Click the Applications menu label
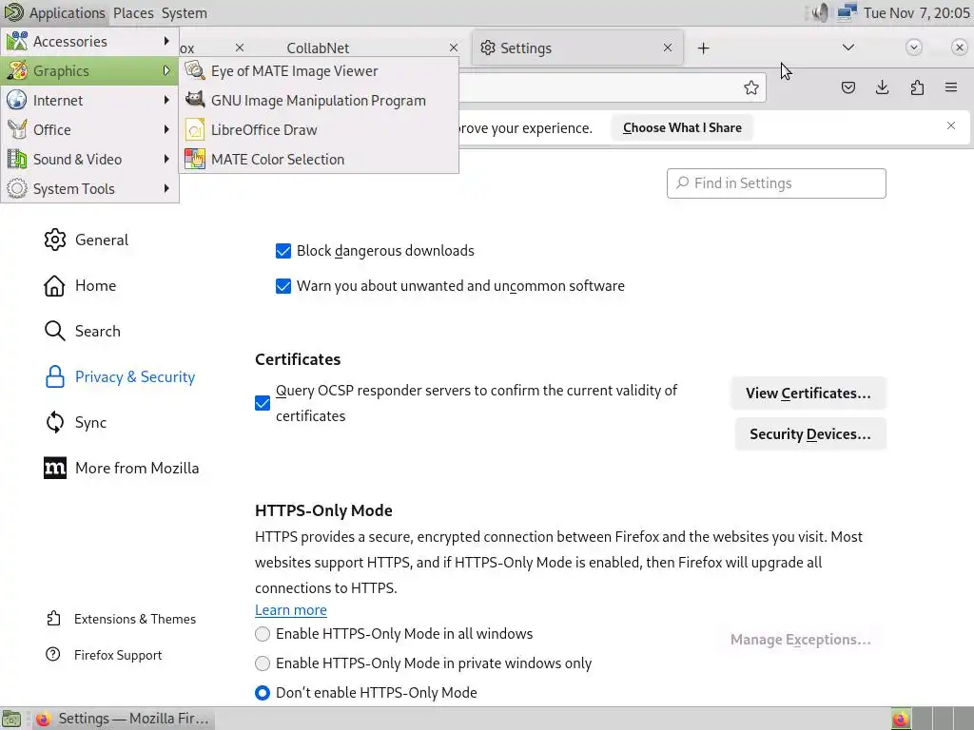974x730 pixels. [68, 13]
